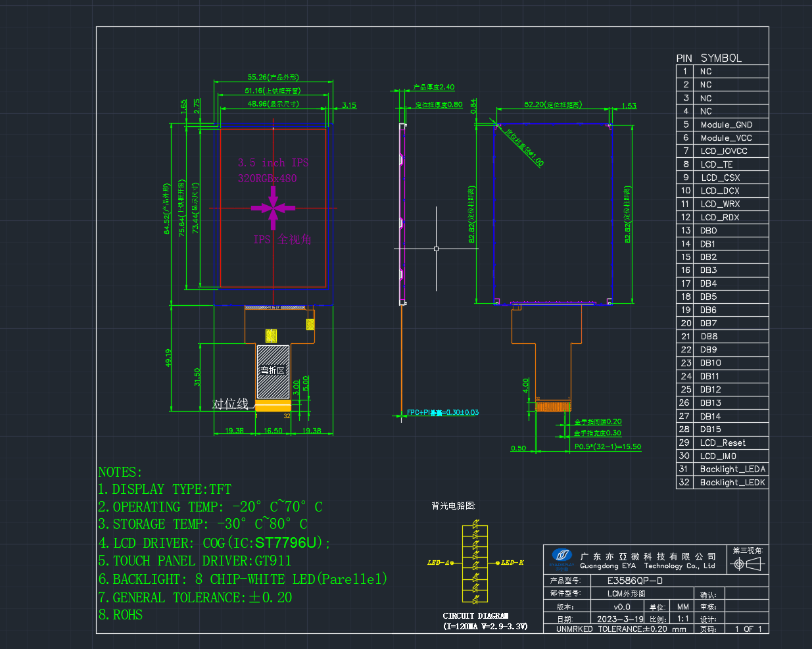Select the PIN 5 Module_GND row
The height and width of the screenshot is (649, 812).
pyautogui.click(x=722, y=124)
